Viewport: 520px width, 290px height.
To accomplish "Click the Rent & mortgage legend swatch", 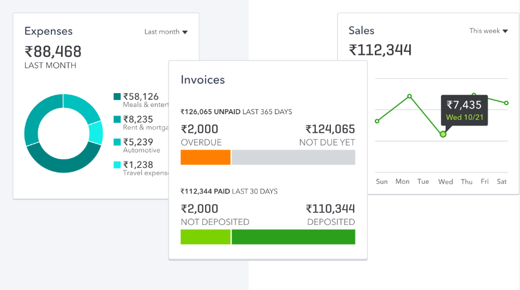I will [117, 119].
